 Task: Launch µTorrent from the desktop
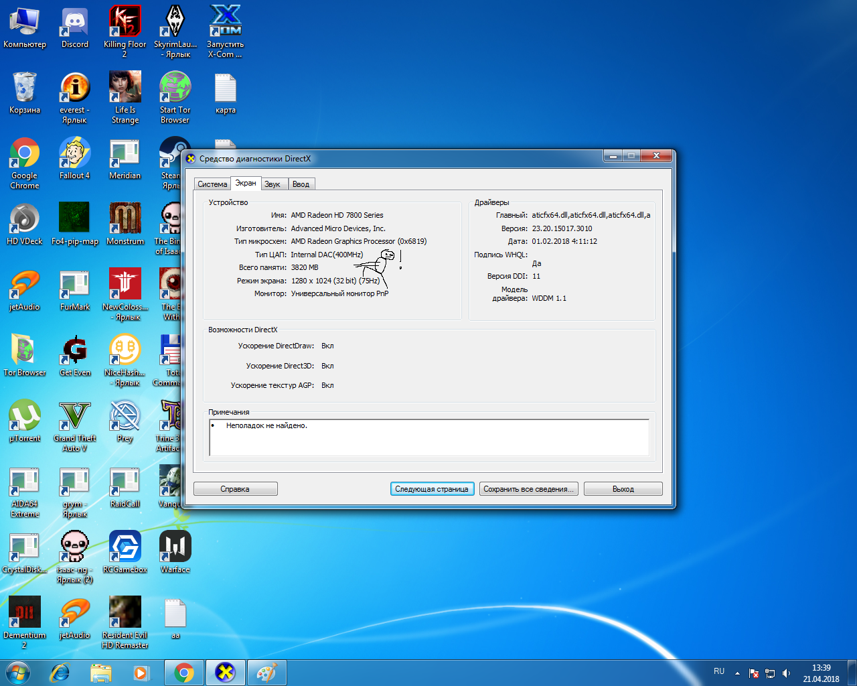click(x=25, y=421)
